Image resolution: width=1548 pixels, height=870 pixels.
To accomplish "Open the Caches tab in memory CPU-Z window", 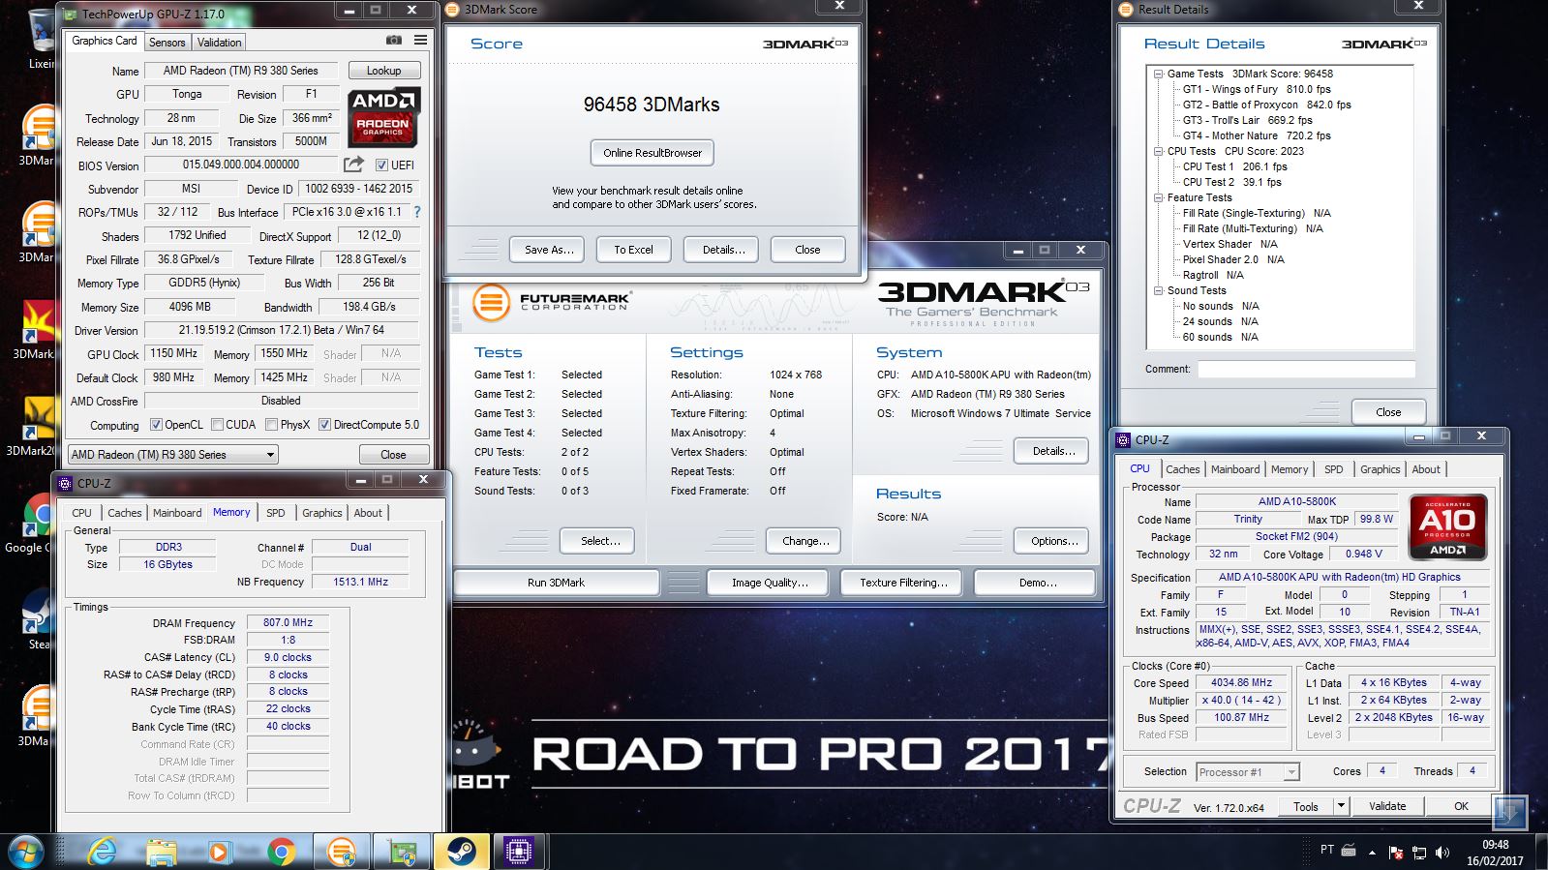I will click(125, 513).
